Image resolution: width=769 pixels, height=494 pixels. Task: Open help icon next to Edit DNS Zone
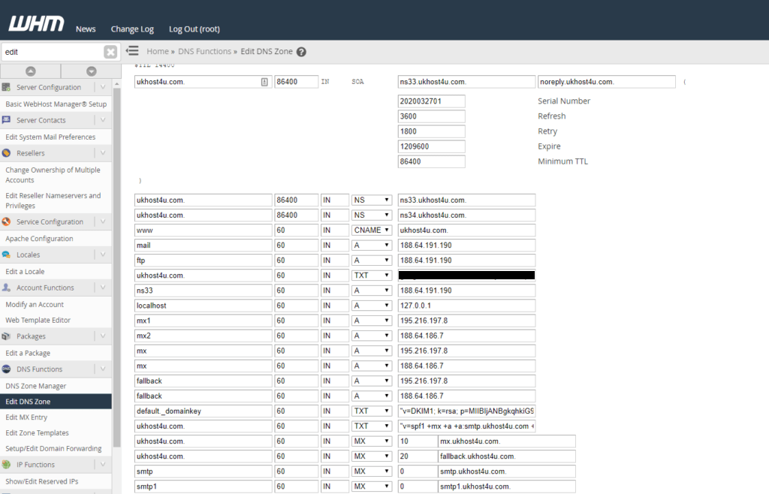(302, 52)
